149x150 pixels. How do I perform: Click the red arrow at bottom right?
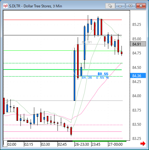[x=143, y=144]
